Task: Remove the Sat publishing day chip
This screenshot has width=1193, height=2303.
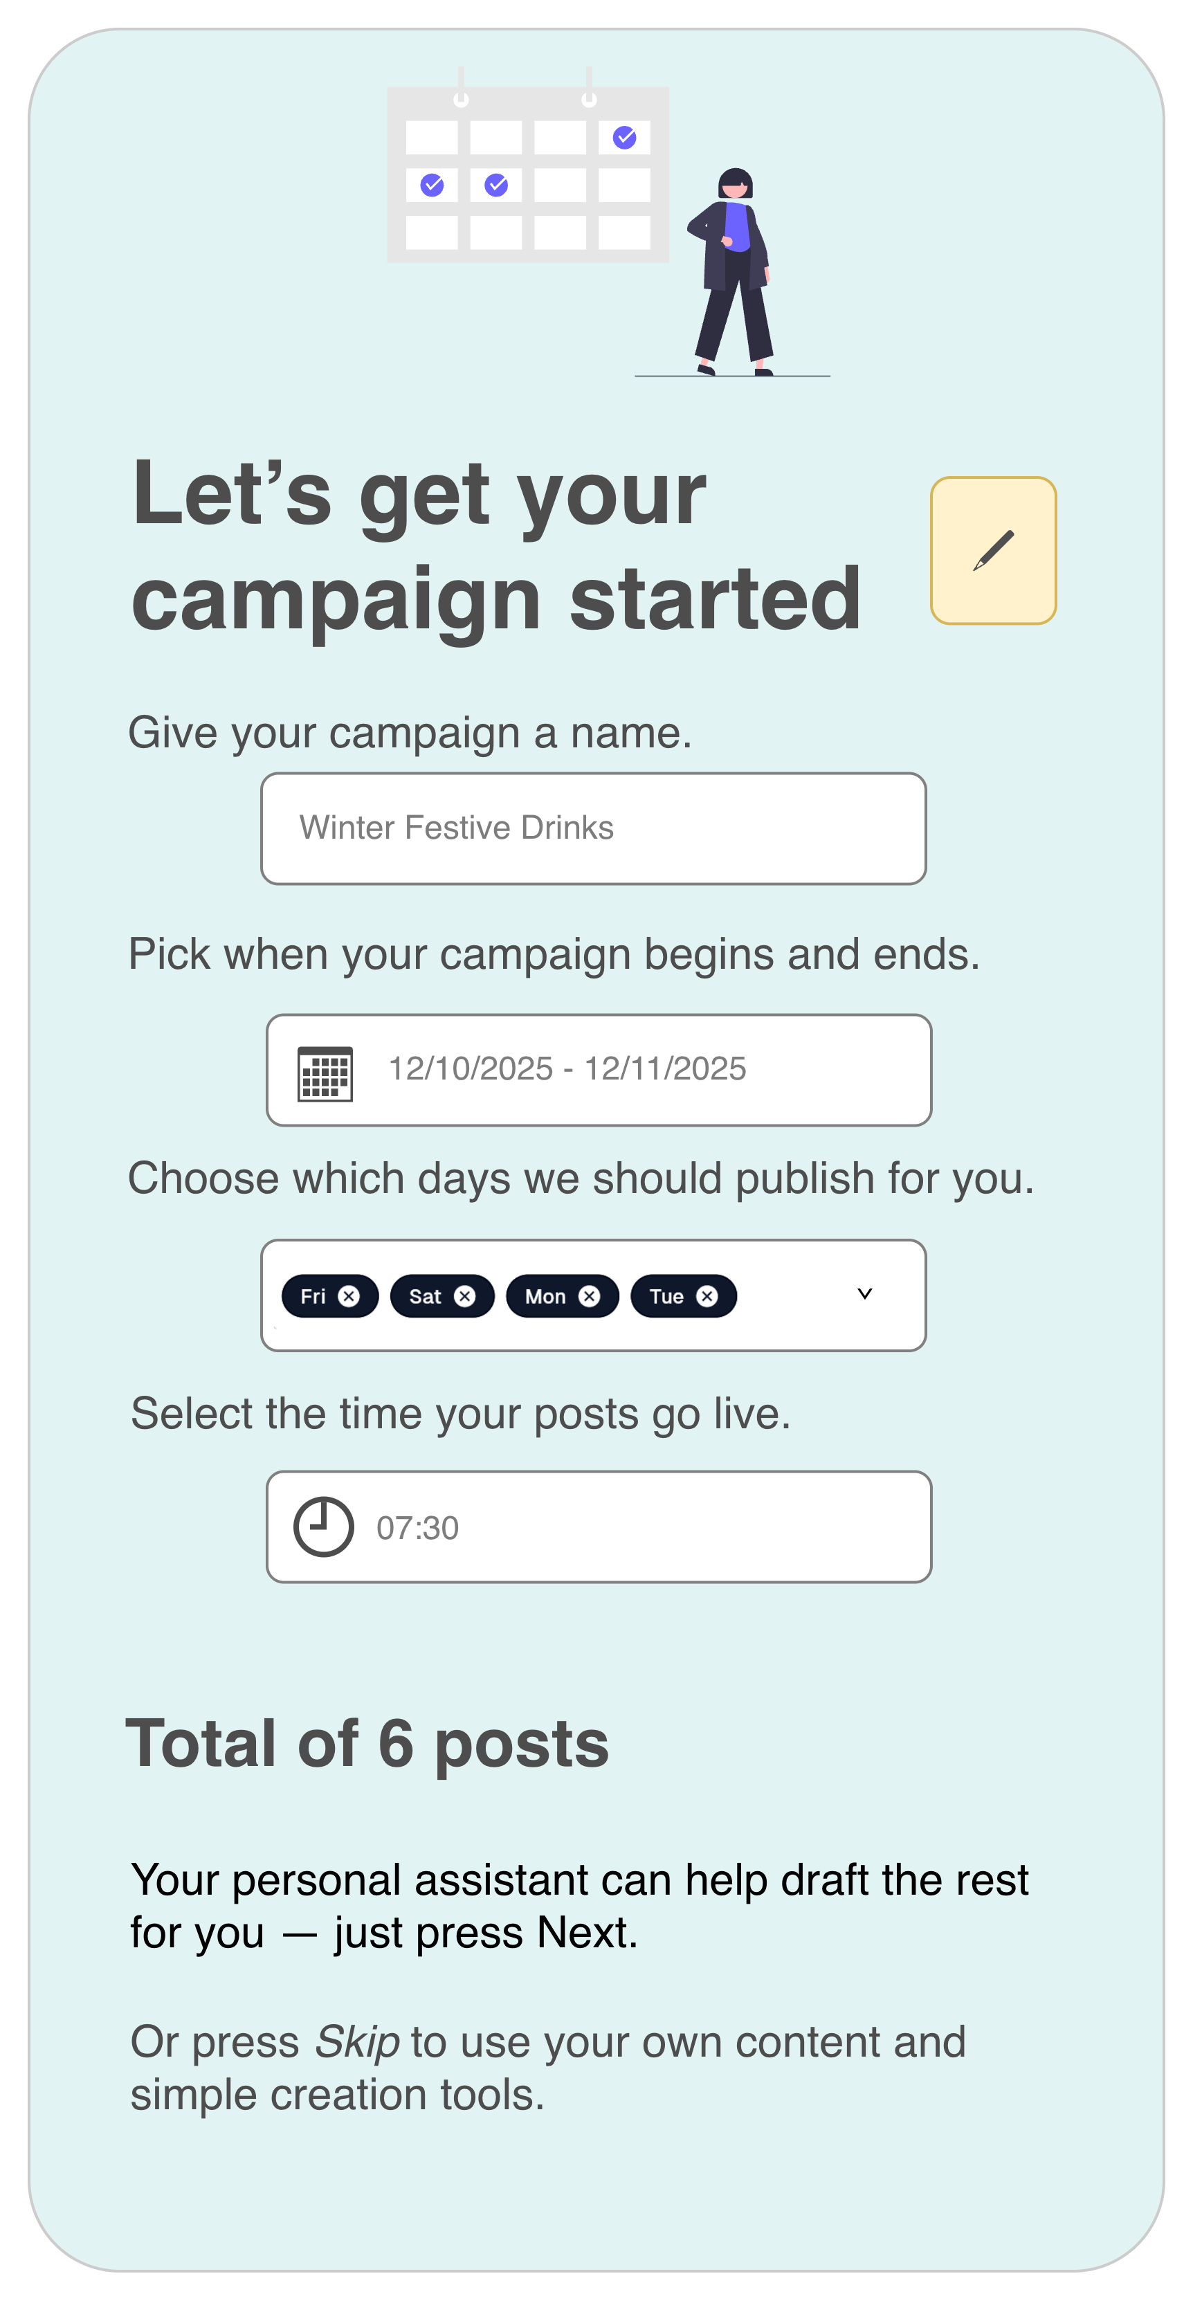Action: pyautogui.click(x=466, y=1295)
